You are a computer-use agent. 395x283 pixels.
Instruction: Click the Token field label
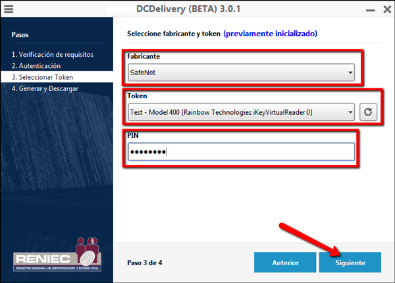139,96
